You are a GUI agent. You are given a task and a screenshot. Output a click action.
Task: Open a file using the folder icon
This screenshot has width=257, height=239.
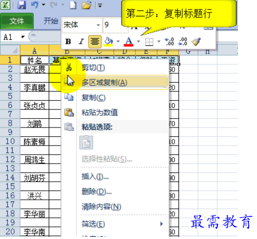pyautogui.click(x=86, y=5)
